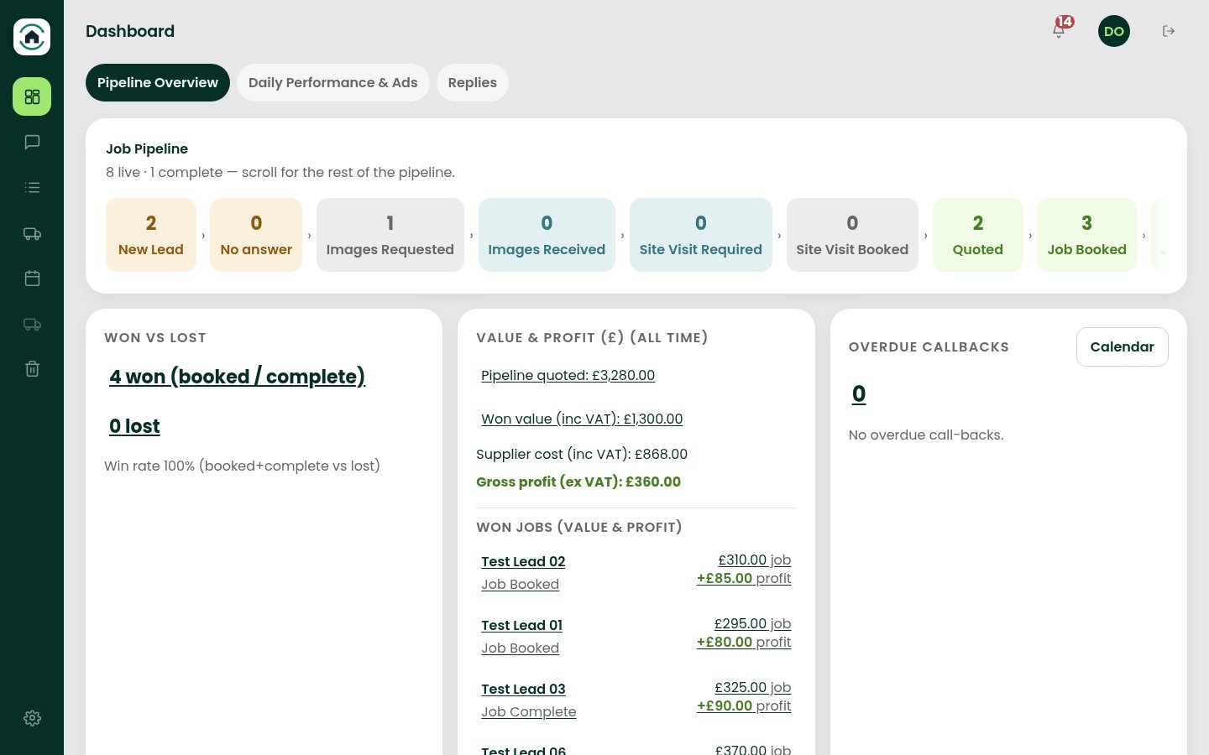The height and width of the screenshot is (755, 1209).
Task: Select the New Lead pipeline stage
Action: pyautogui.click(x=151, y=235)
